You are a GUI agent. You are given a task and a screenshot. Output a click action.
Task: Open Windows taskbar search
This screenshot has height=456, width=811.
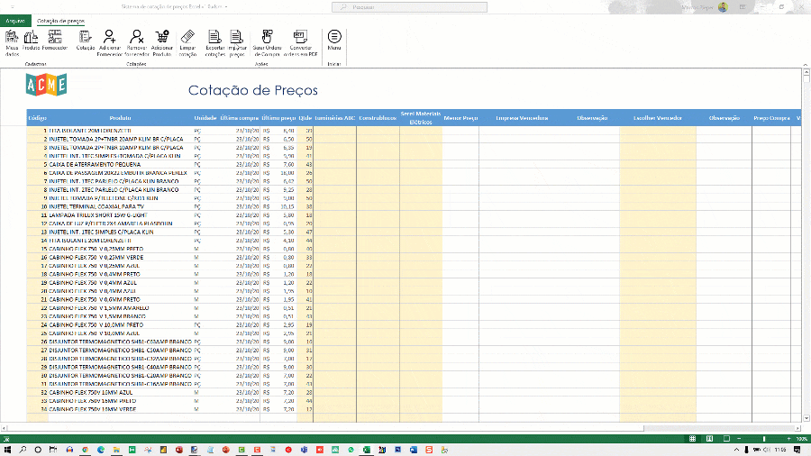tap(23, 450)
